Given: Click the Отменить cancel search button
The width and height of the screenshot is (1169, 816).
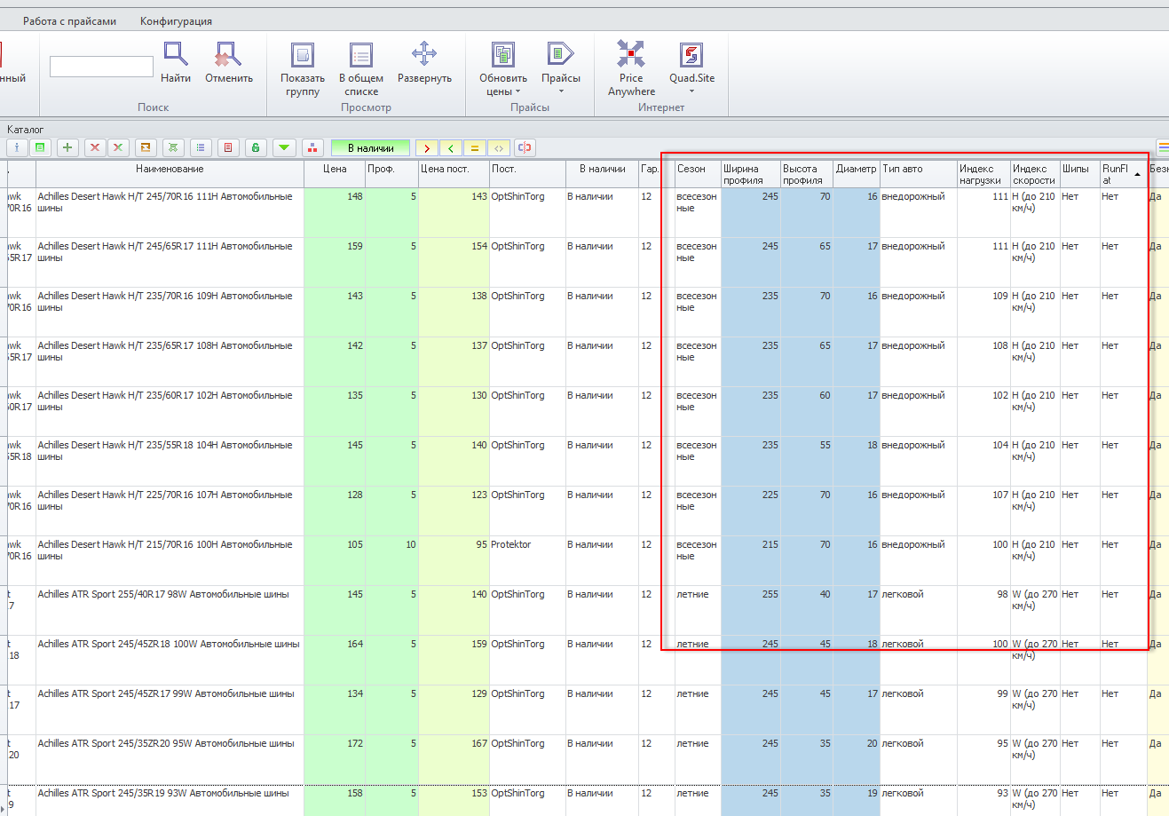Looking at the screenshot, I should 229,62.
